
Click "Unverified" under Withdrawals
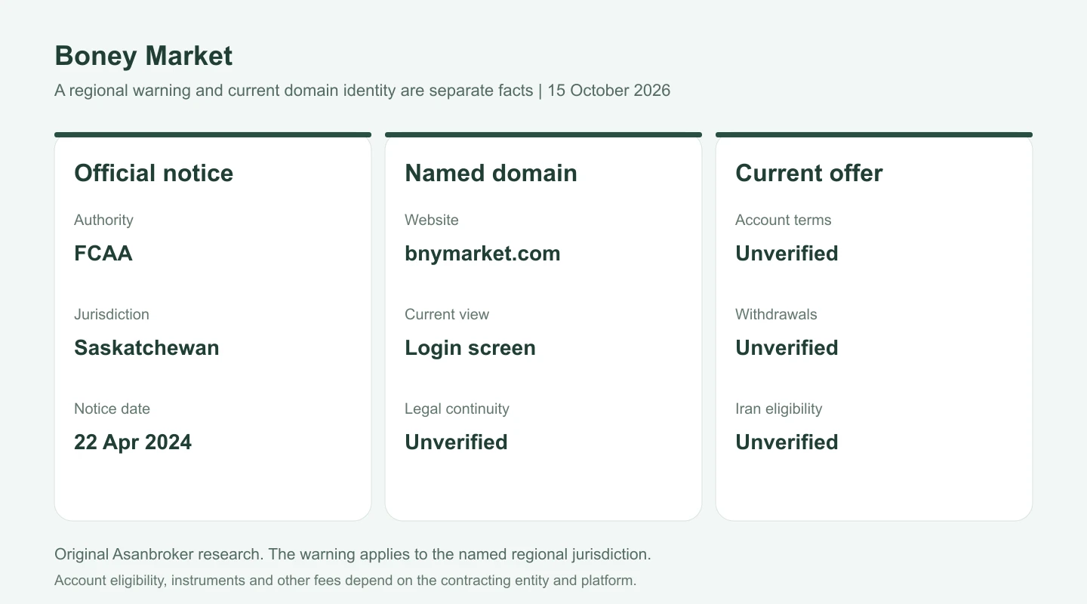[x=787, y=347]
